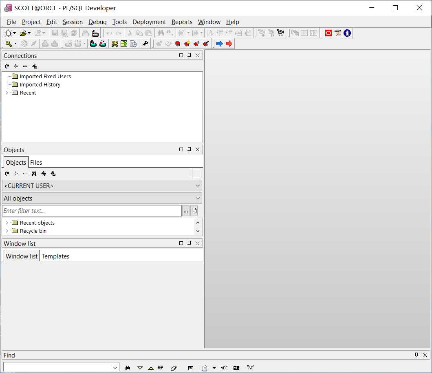Switch to the Templates tab
Image resolution: width=432 pixels, height=373 pixels.
click(55, 256)
